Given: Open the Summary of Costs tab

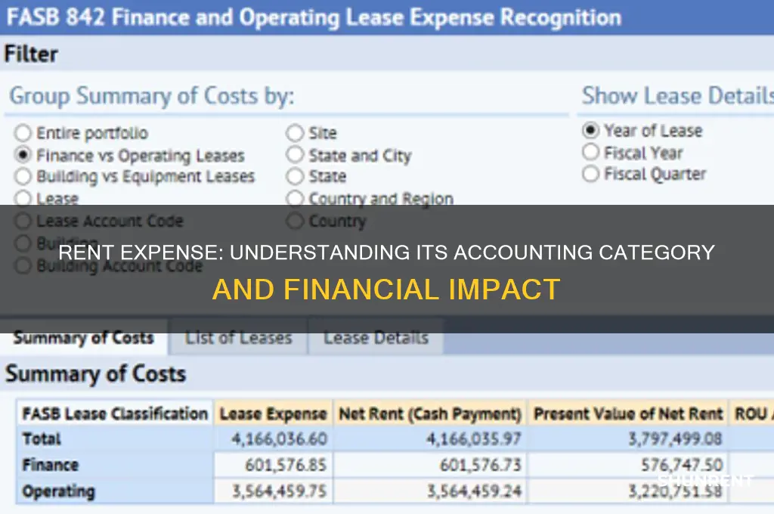Looking at the screenshot, I should tap(83, 338).
